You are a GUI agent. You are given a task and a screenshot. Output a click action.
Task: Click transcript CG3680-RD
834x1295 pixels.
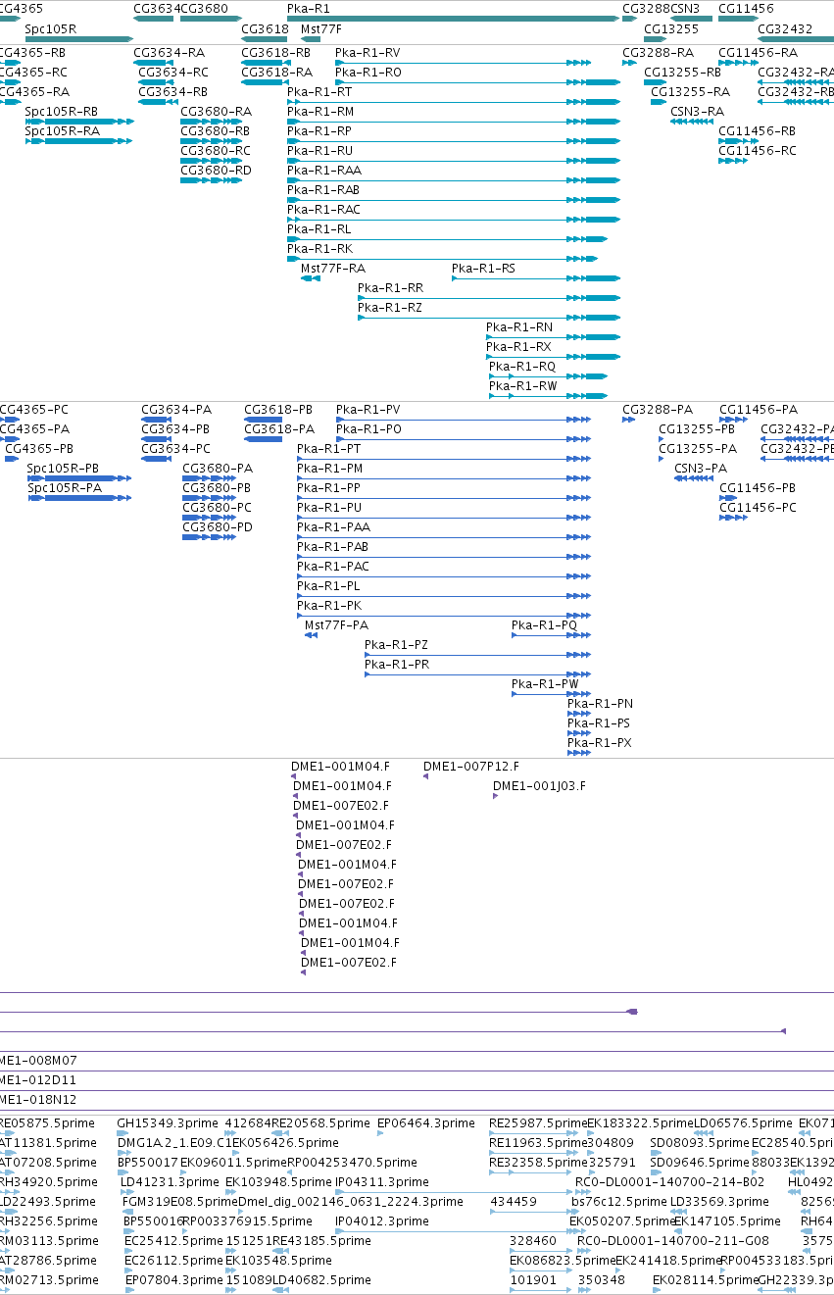[x=216, y=170]
